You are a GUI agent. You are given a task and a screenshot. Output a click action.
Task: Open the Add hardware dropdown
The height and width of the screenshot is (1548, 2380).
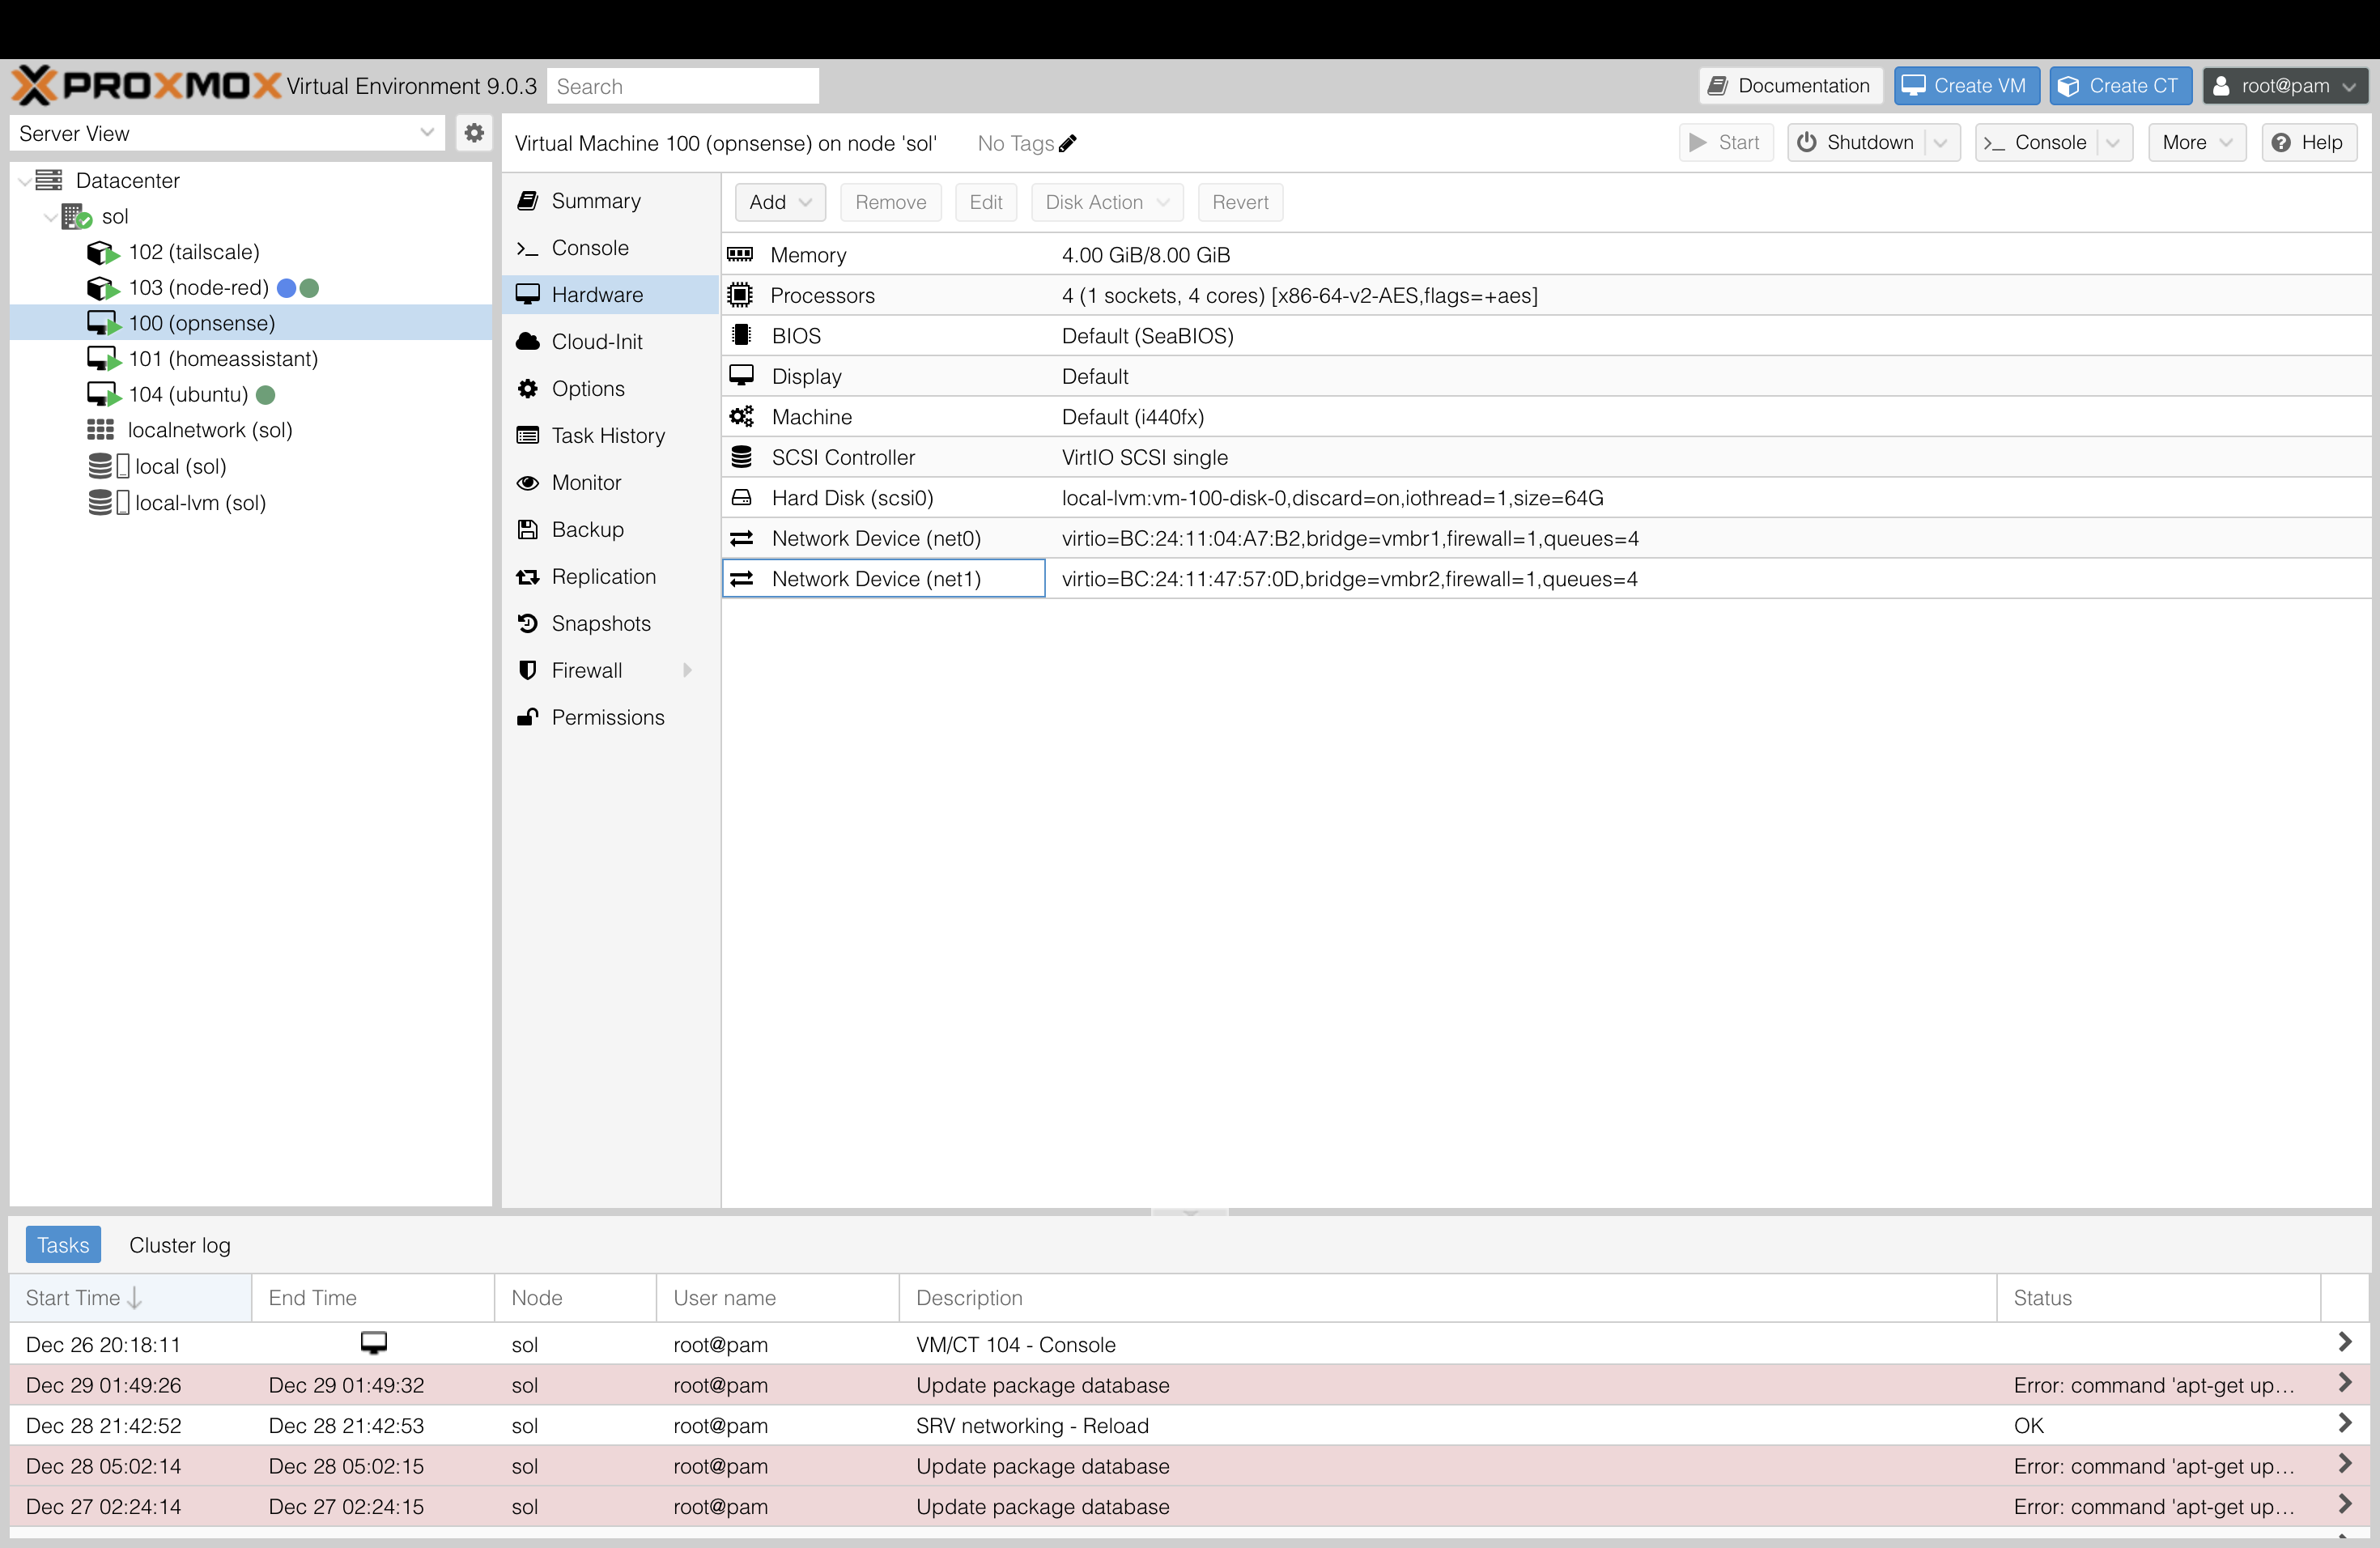click(x=780, y=202)
